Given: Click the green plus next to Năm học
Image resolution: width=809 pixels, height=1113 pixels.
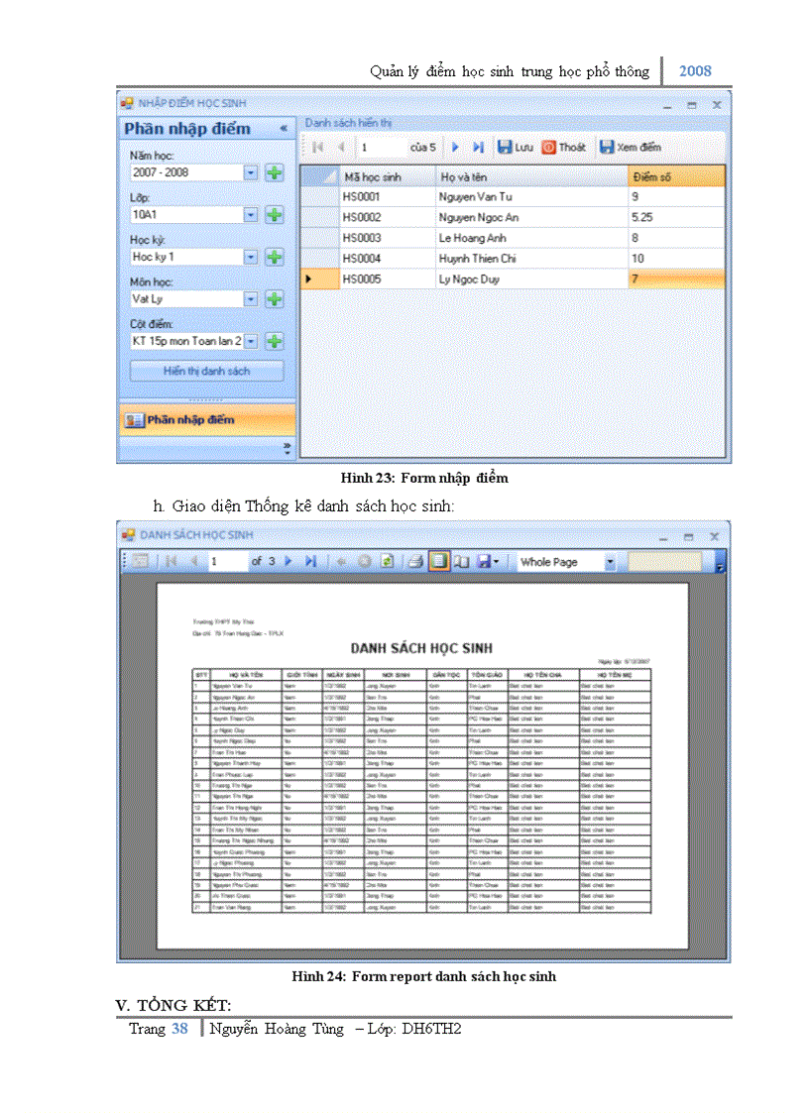Looking at the screenshot, I should 274,172.
